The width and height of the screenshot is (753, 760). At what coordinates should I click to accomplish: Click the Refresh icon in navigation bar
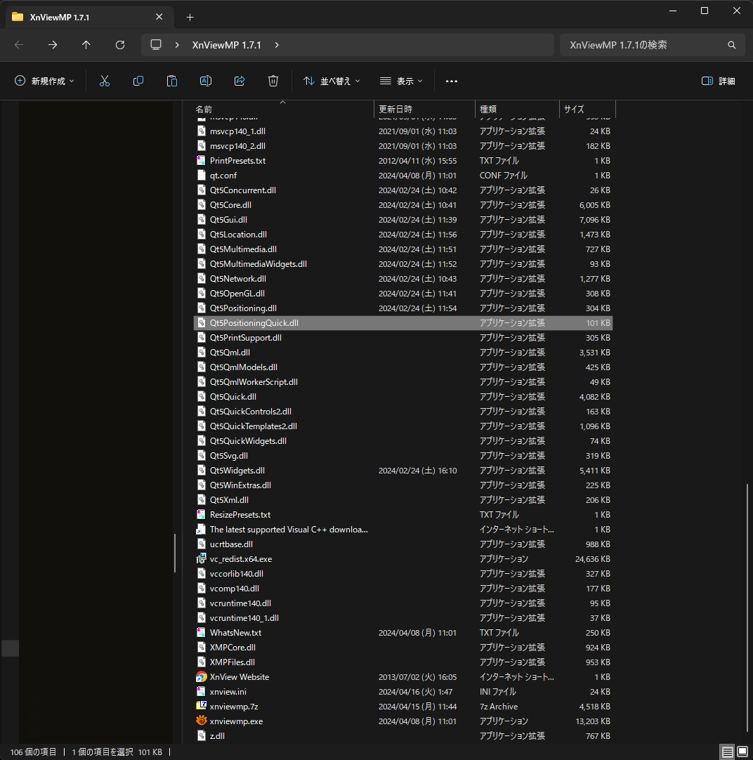(x=120, y=45)
